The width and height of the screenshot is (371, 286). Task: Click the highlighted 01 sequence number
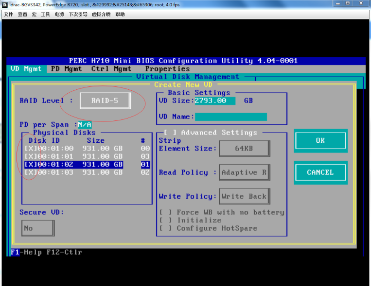(x=145, y=165)
